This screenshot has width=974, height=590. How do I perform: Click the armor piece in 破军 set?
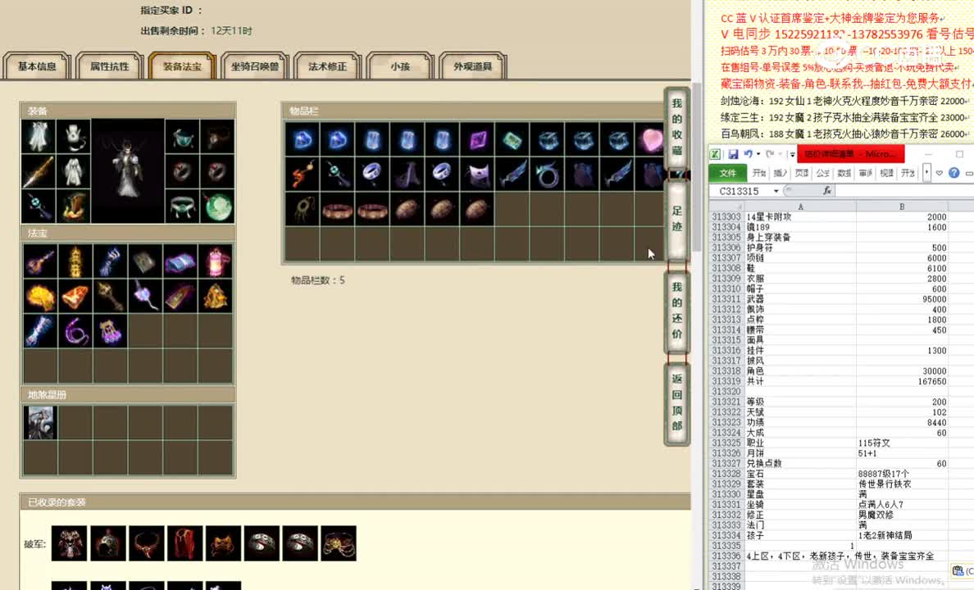[69, 543]
